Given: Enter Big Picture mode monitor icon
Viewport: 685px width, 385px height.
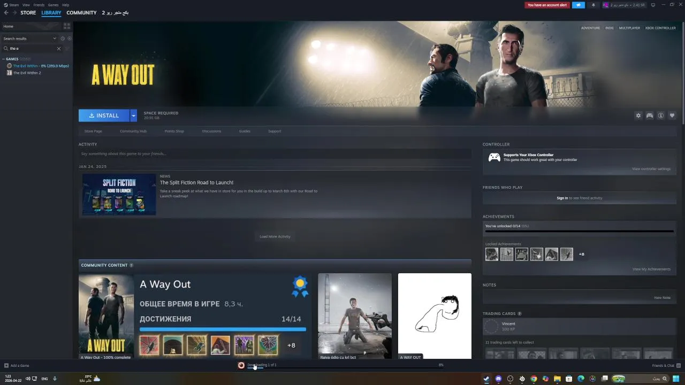Looking at the screenshot, I should (653, 5).
